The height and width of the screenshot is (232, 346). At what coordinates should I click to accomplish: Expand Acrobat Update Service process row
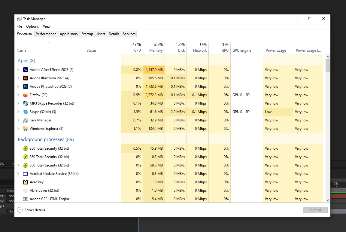[18, 174]
